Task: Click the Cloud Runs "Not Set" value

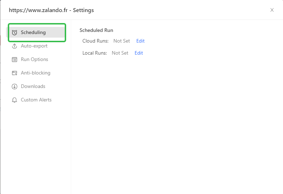Action: [122, 41]
